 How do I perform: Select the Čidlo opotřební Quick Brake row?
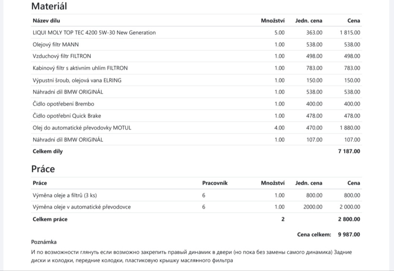click(196, 116)
